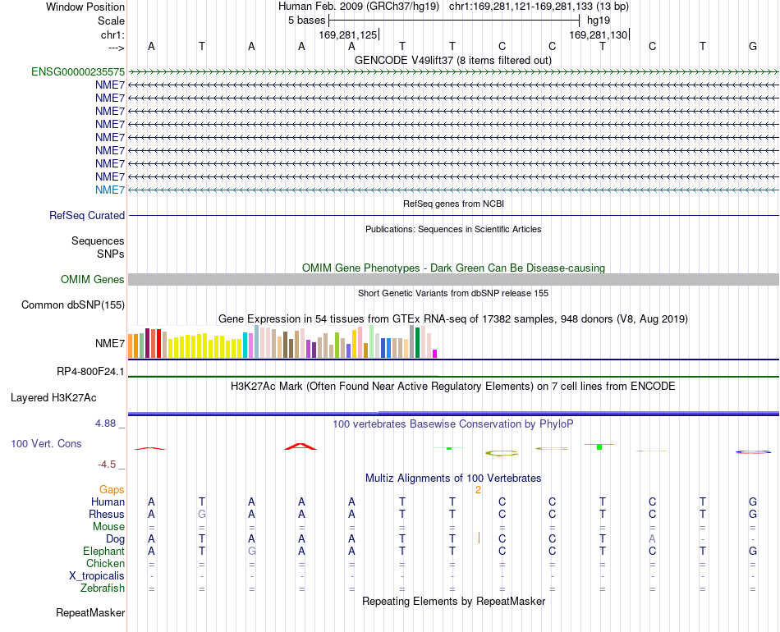
Task: Click the gray G in Rhesus row
Action: (201, 514)
